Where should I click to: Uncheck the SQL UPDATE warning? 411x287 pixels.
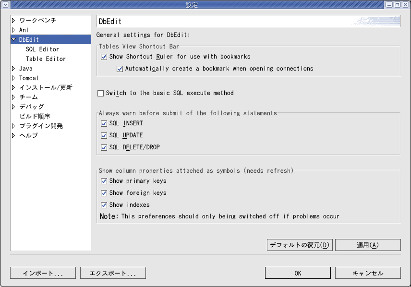(x=104, y=135)
